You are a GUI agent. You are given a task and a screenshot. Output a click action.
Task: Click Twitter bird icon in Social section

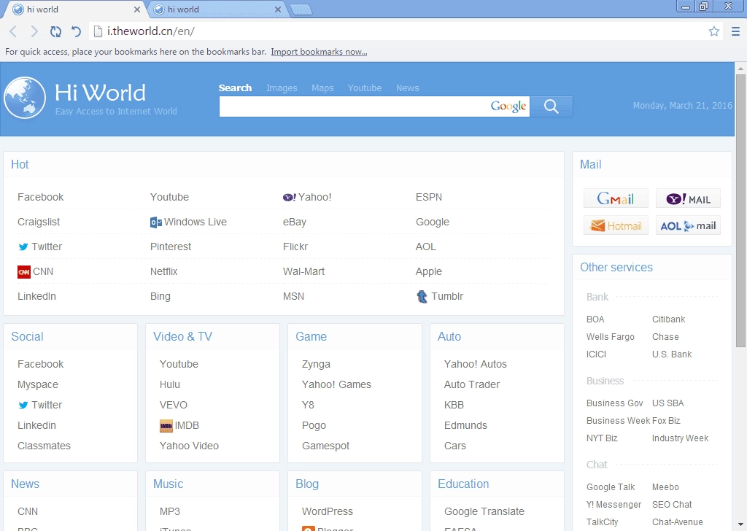coord(23,406)
